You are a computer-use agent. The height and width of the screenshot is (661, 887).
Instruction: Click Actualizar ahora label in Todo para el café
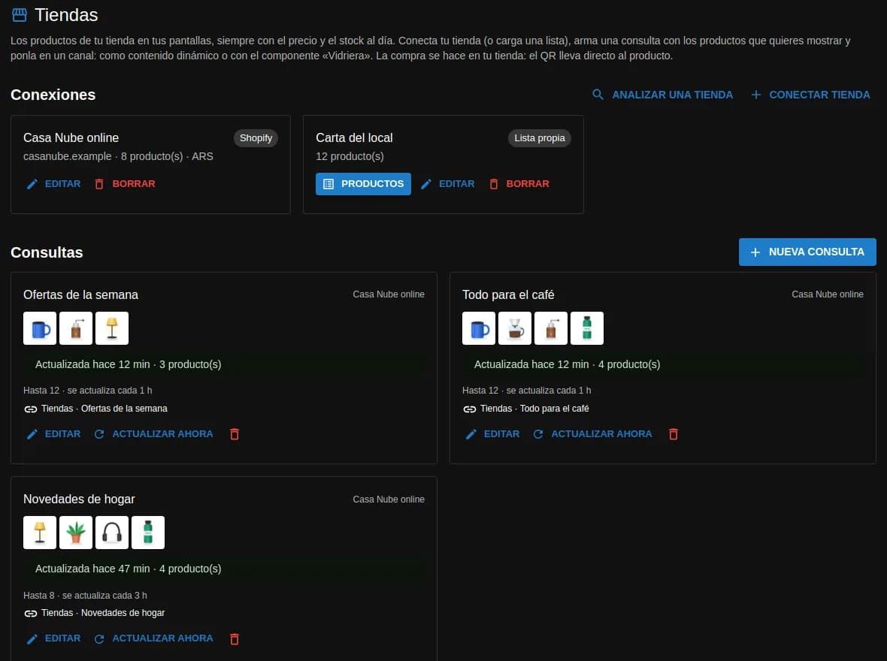coord(601,433)
